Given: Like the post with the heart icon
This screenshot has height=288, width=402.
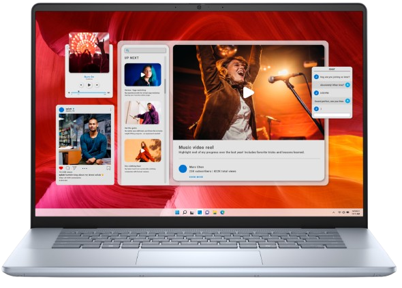Looking at the screenshot, I should [x=61, y=168].
